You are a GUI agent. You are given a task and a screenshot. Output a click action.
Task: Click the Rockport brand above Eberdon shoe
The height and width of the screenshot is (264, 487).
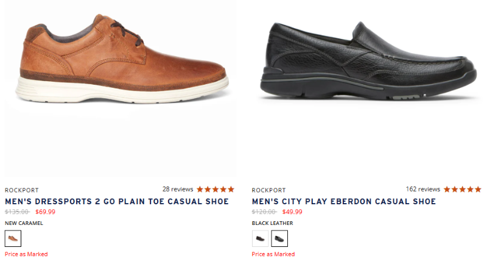[x=268, y=190]
